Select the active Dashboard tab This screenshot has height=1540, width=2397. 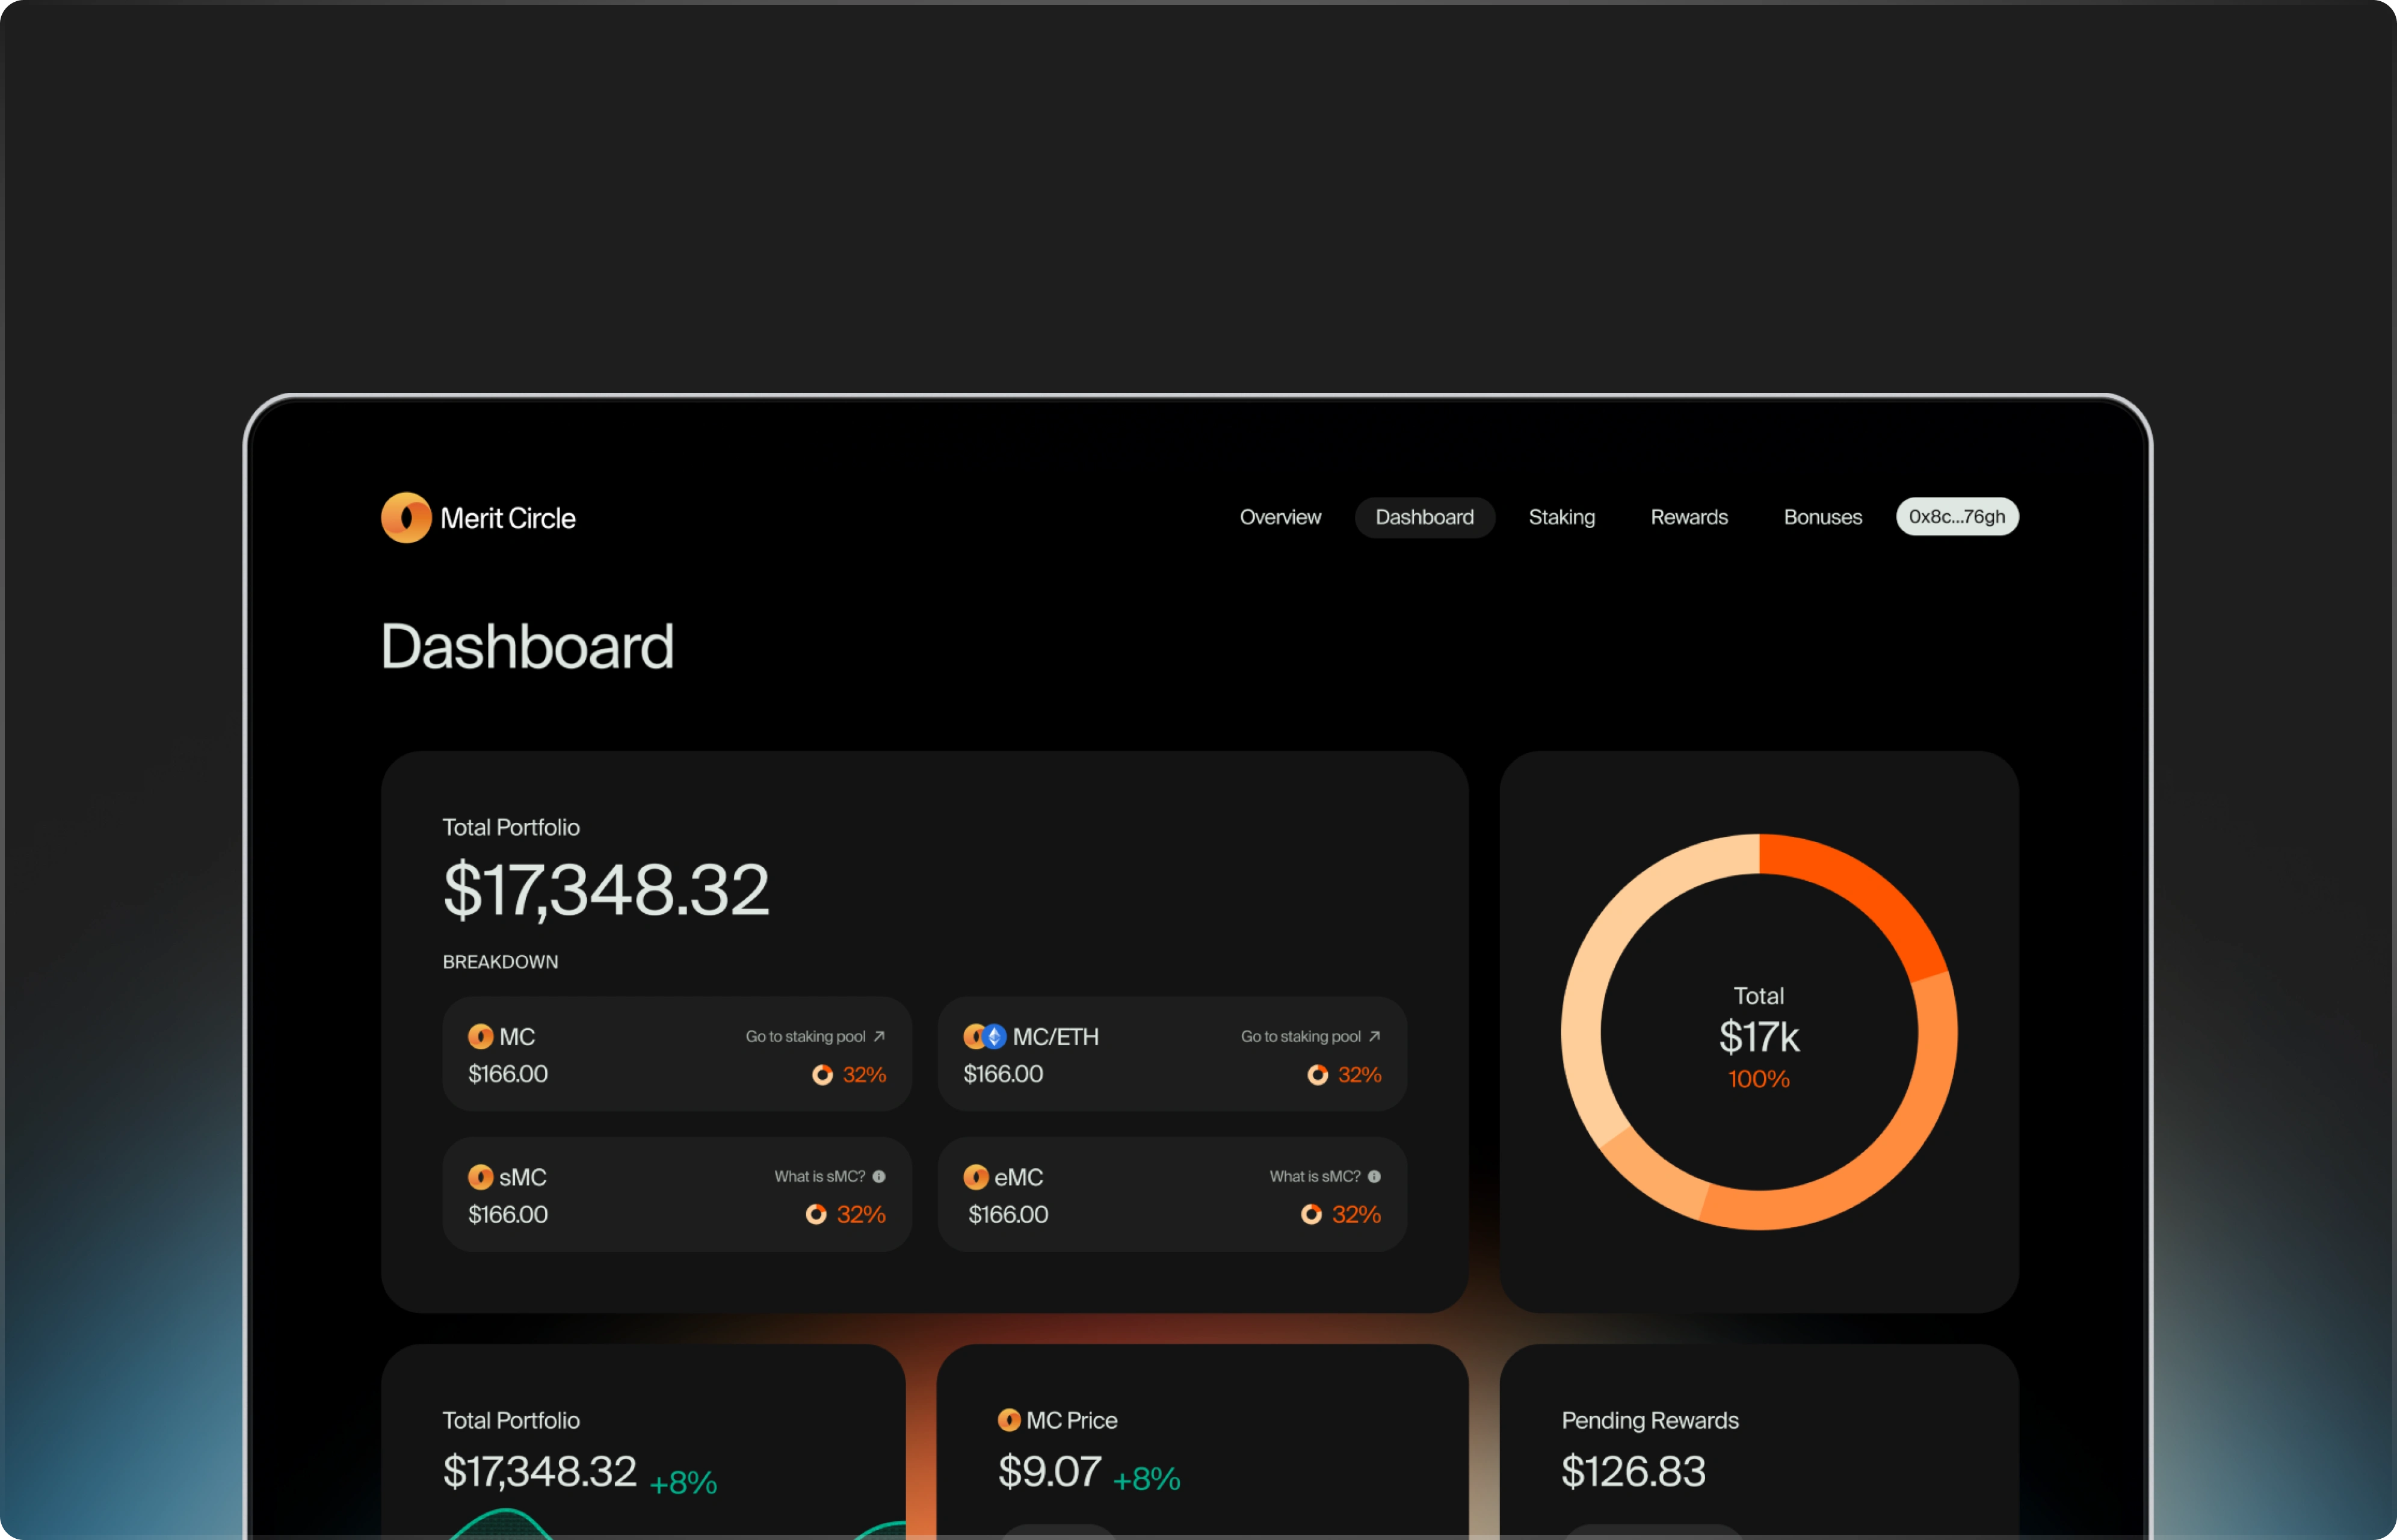click(1424, 517)
